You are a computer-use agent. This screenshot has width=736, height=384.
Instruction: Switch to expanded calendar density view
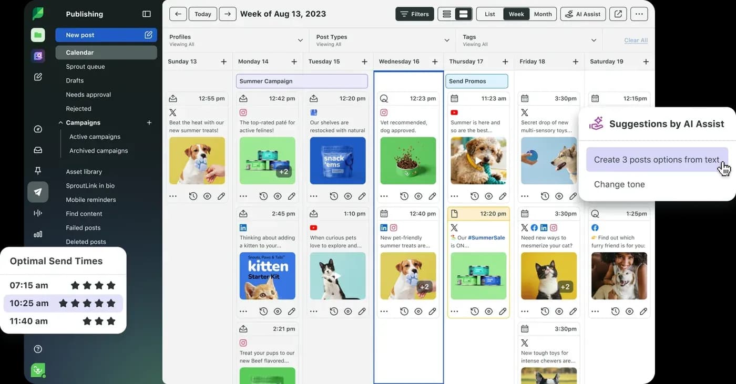(x=464, y=14)
